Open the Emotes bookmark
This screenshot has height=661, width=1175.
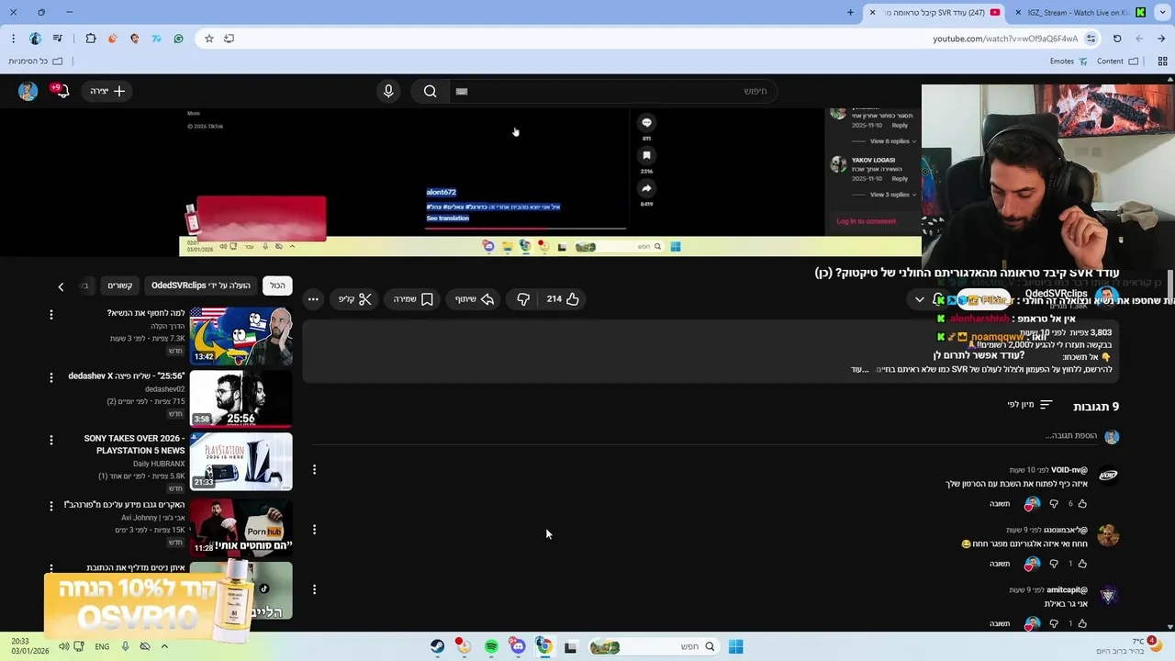click(x=1069, y=62)
